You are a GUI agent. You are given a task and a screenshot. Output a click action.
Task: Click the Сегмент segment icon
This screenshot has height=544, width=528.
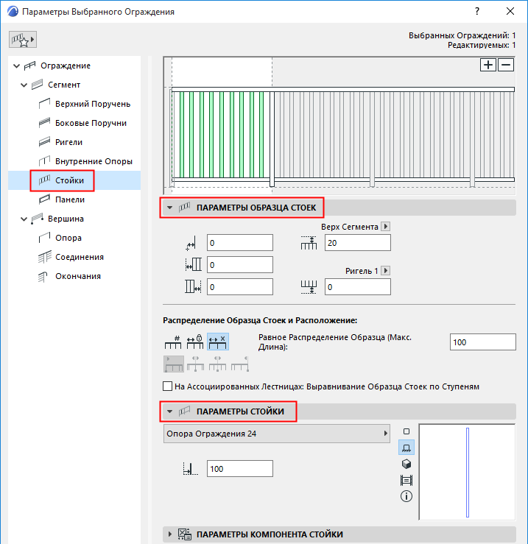(x=37, y=85)
